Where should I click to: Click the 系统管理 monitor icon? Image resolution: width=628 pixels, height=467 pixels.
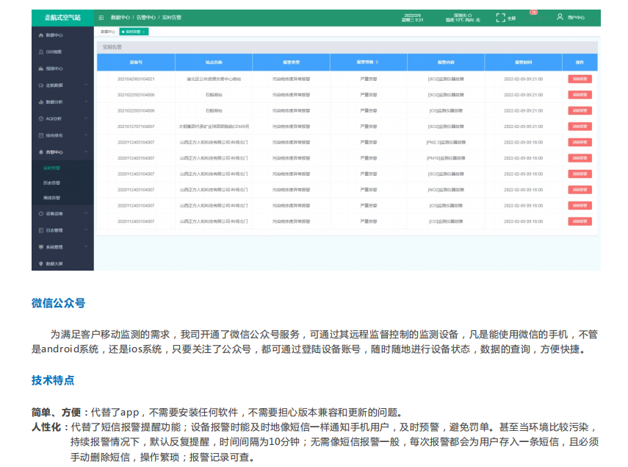[x=41, y=247]
